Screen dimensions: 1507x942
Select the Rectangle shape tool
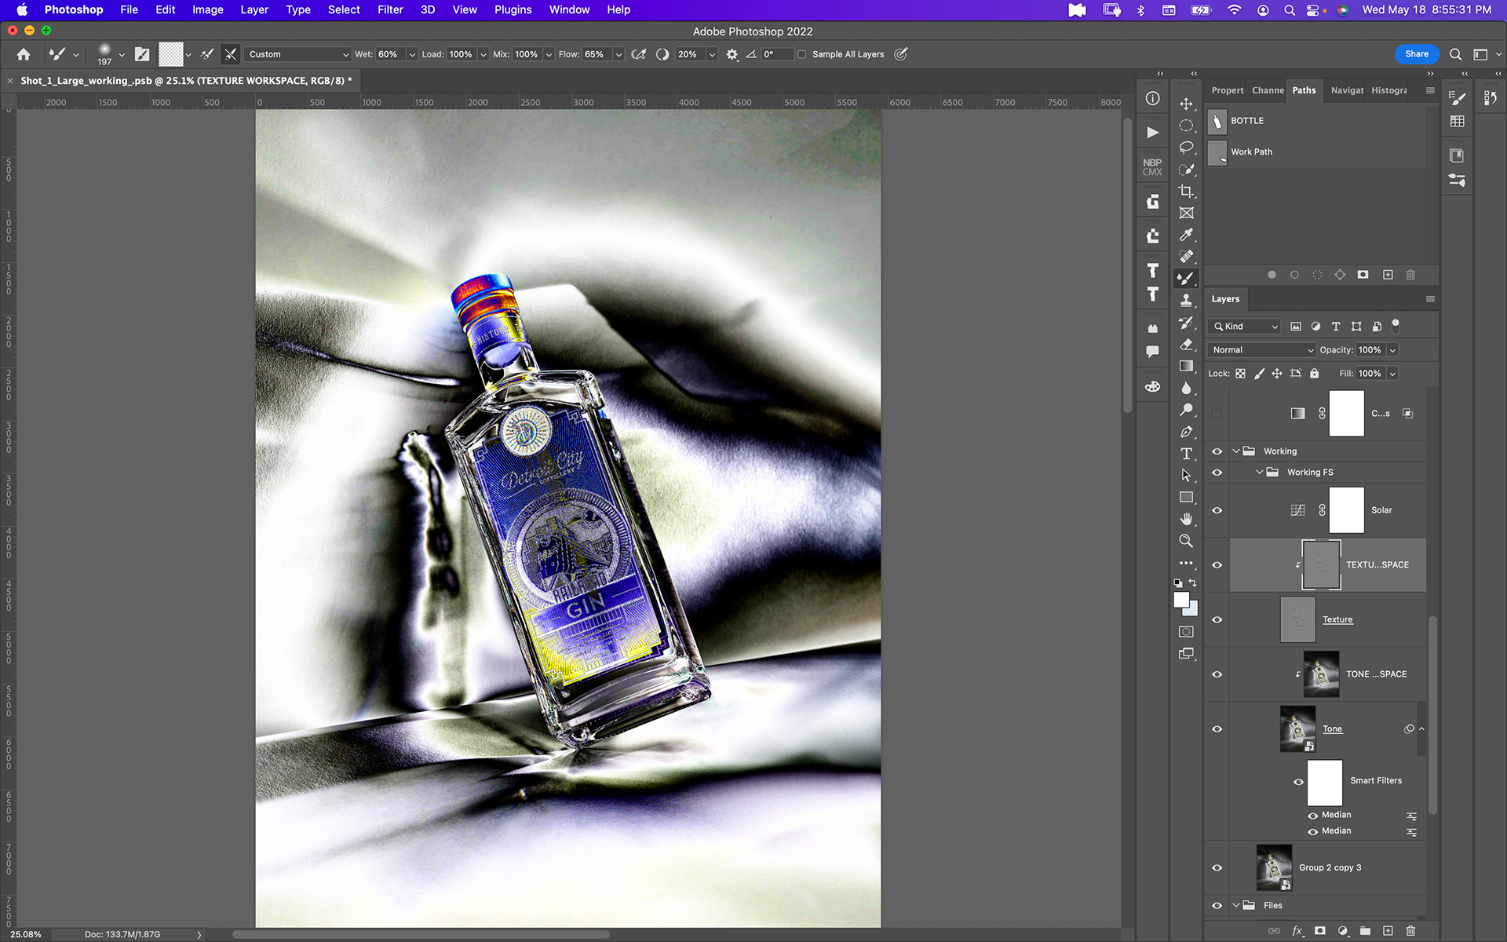1186,497
